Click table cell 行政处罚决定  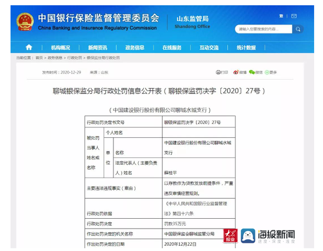123,223
